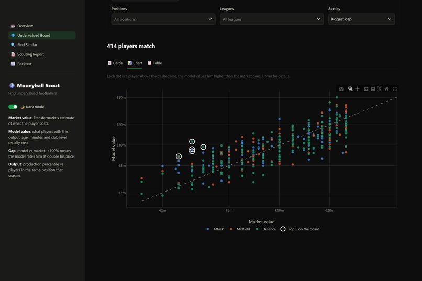
Task: Click the chevron in All leagues box
Action: 318,19
